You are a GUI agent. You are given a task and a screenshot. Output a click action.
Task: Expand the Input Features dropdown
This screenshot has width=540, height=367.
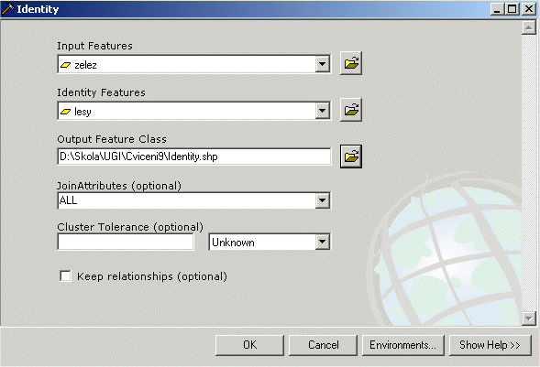pos(323,64)
